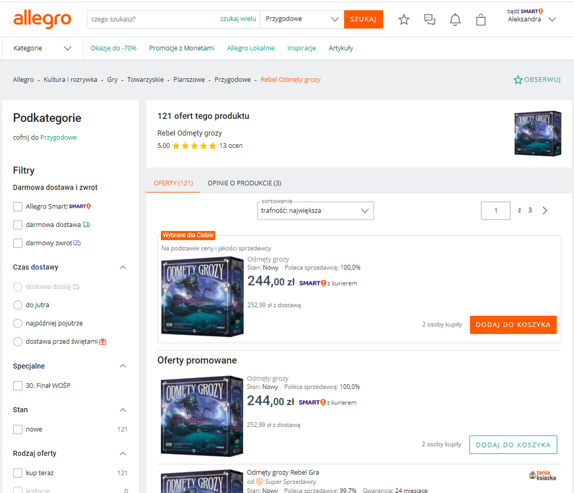This screenshot has height=493, width=574.
Task: Open notifications bell icon
Action: pos(455,20)
